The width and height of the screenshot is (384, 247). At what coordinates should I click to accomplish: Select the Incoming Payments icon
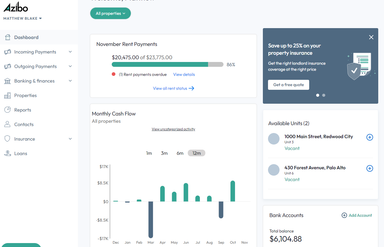click(x=8, y=52)
